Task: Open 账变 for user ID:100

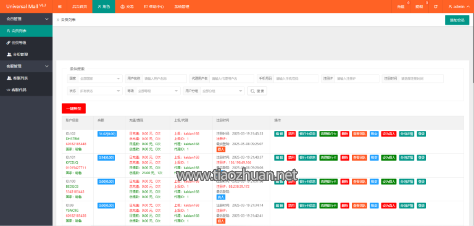Action: click(374, 182)
